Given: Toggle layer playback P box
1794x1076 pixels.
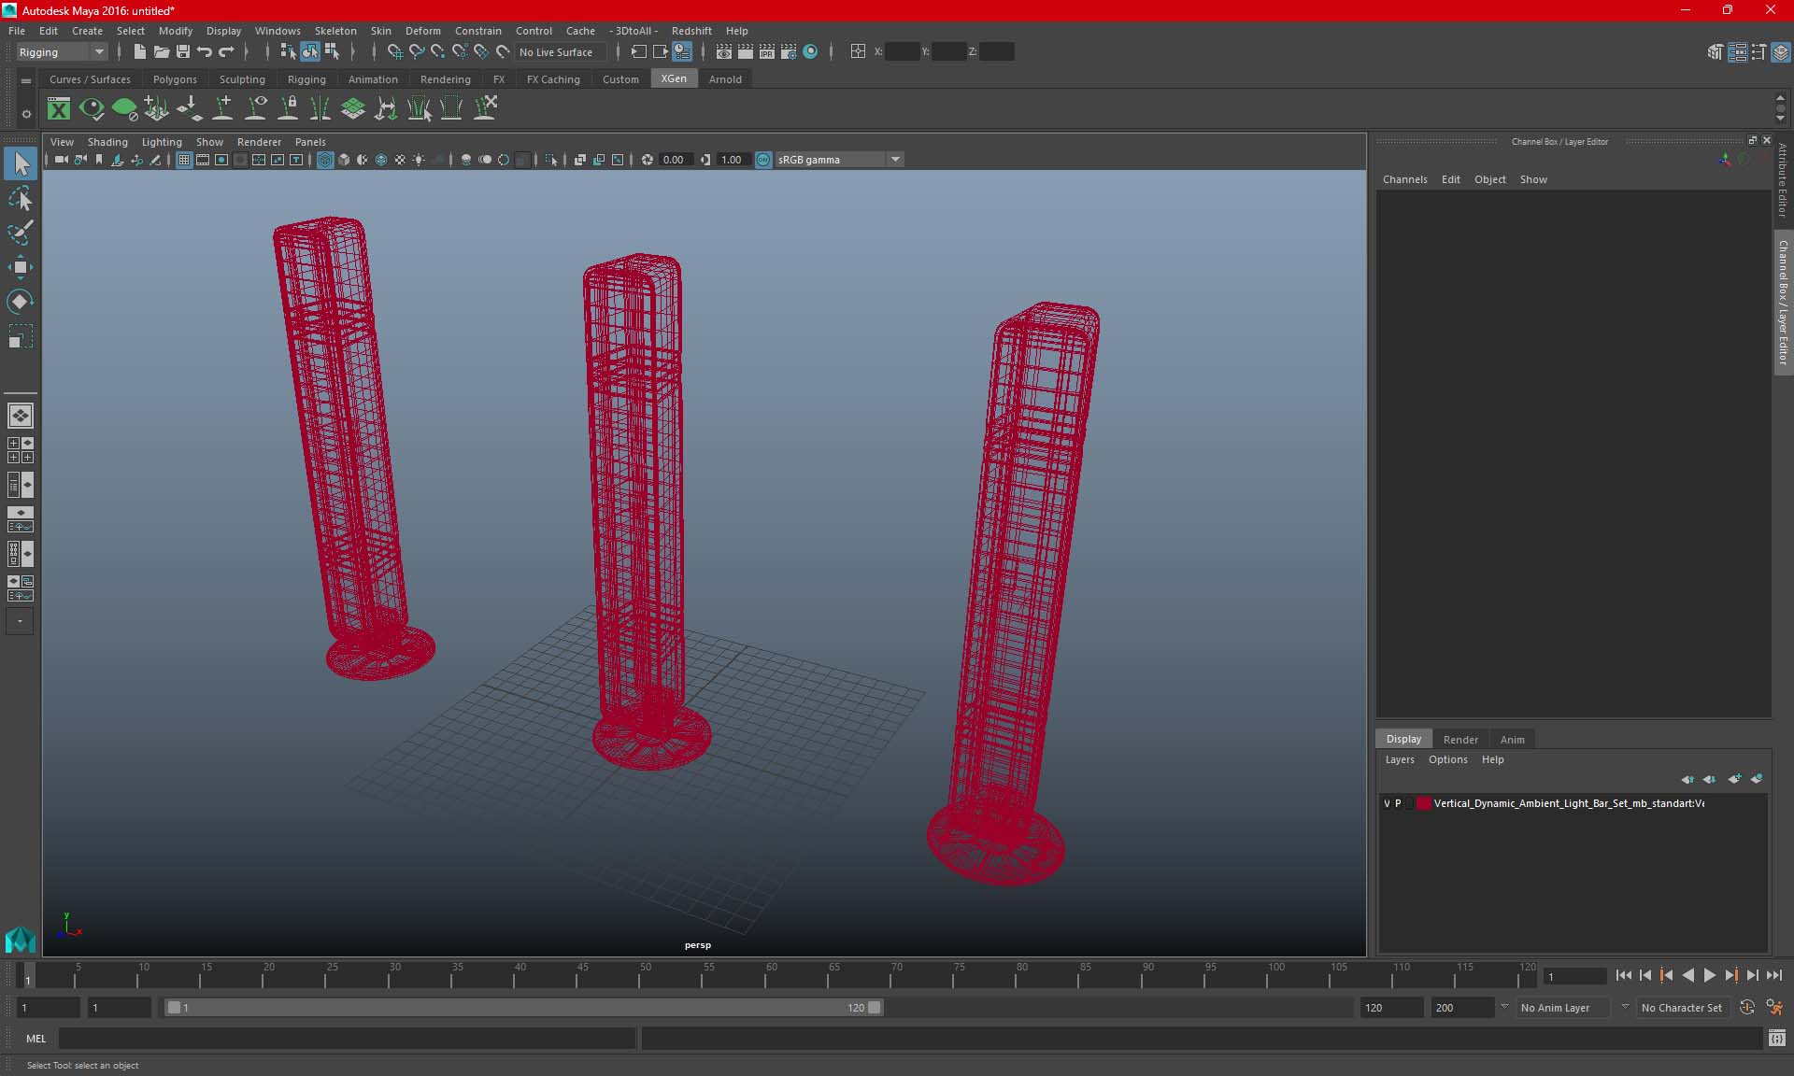Looking at the screenshot, I should coord(1399,803).
